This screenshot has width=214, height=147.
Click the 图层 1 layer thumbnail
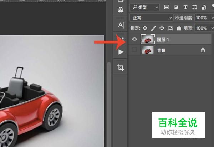pyautogui.click(x=147, y=40)
